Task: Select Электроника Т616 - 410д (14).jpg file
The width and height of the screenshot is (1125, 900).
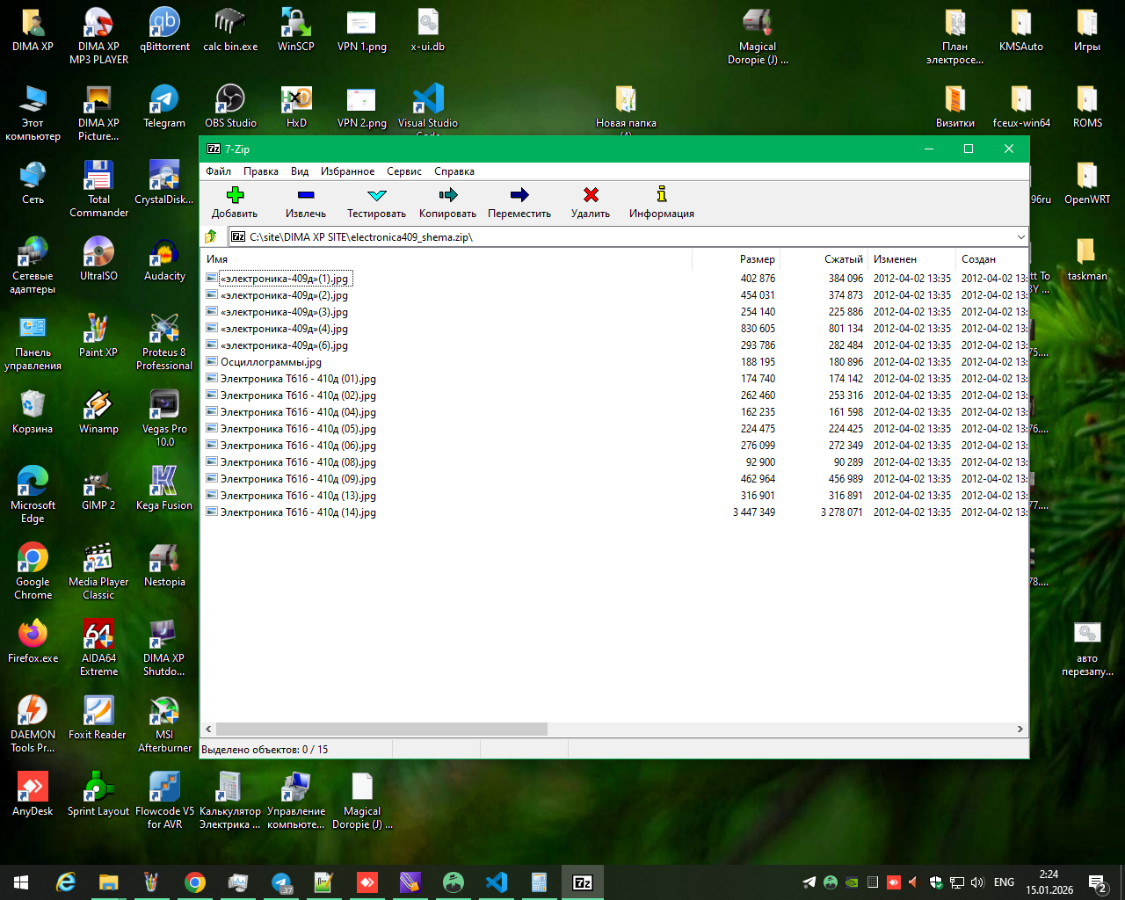Action: click(x=298, y=512)
